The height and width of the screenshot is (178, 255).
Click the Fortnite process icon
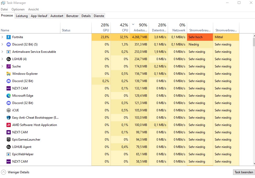(8, 37)
